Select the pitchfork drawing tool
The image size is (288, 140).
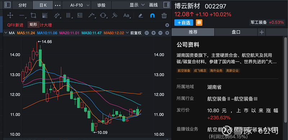pyautogui.click(x=114, y=15)
